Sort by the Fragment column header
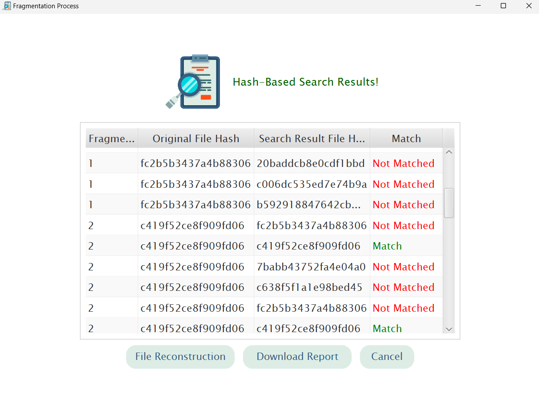This screenshot has width=539, height=403. click(111, 138)
